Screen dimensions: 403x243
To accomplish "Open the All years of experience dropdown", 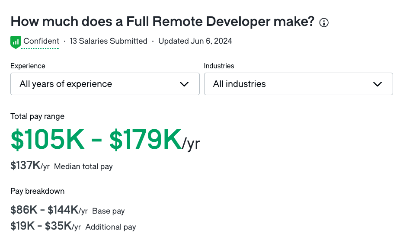I will (105, 84).
